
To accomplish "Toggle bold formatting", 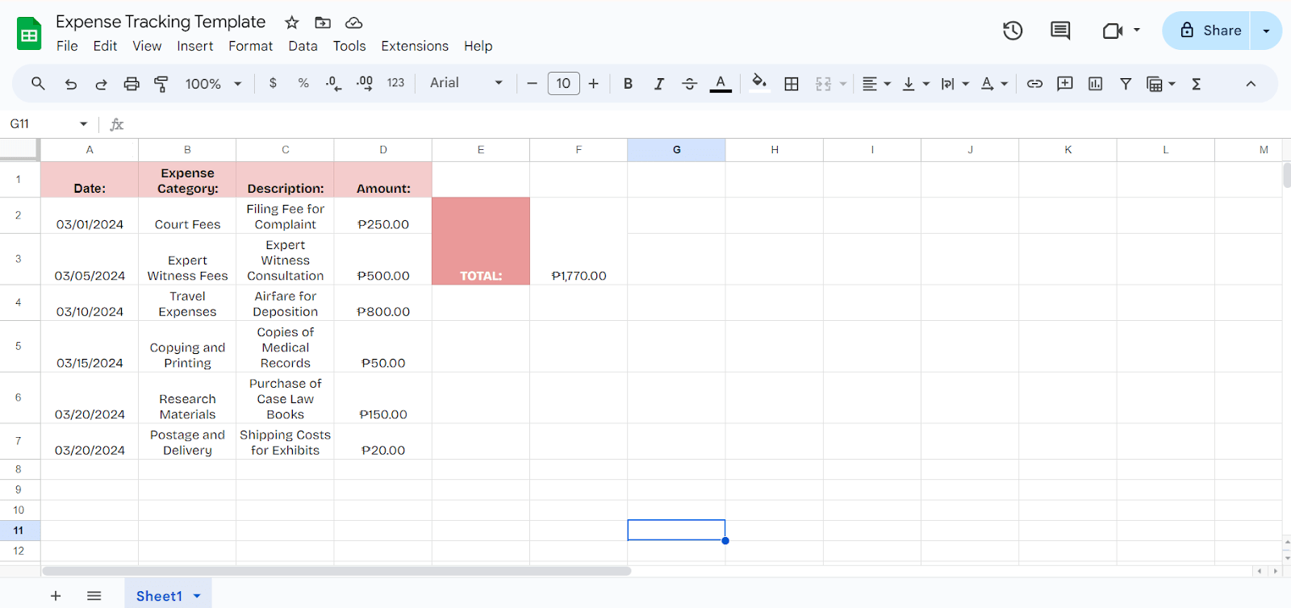I will [628, 84].
